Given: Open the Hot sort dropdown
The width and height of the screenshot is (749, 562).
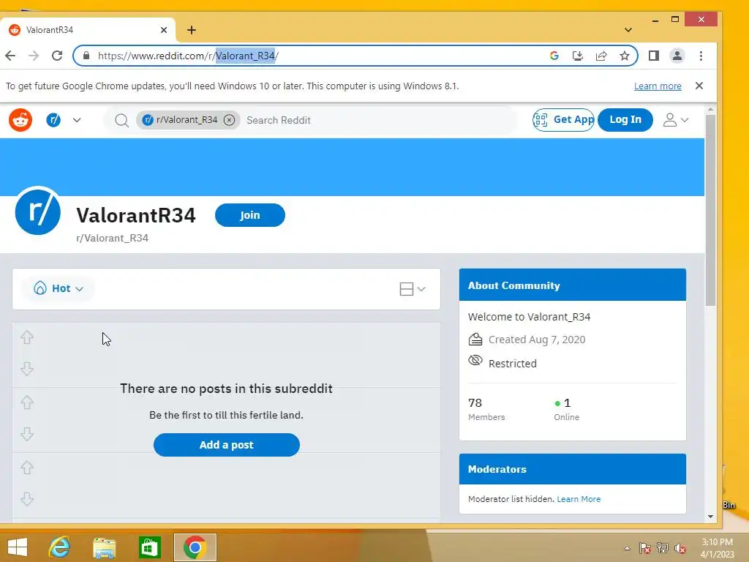Looking at the screenshot, I should [x=59, y=288].
